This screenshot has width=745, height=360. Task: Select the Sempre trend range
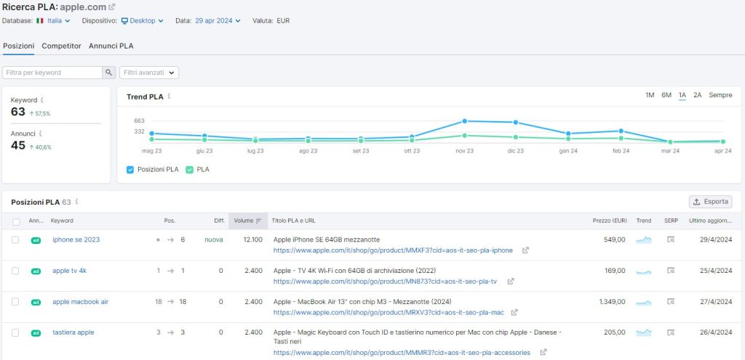click(720, 95)
